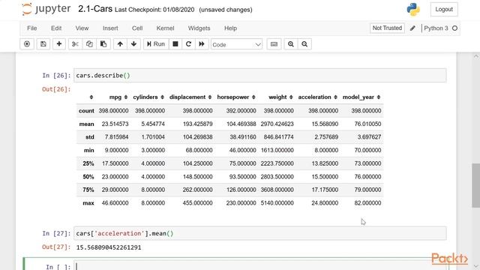Screen dimensions: 480x270
Task: Click the Logout button
Action: (444, 9)
